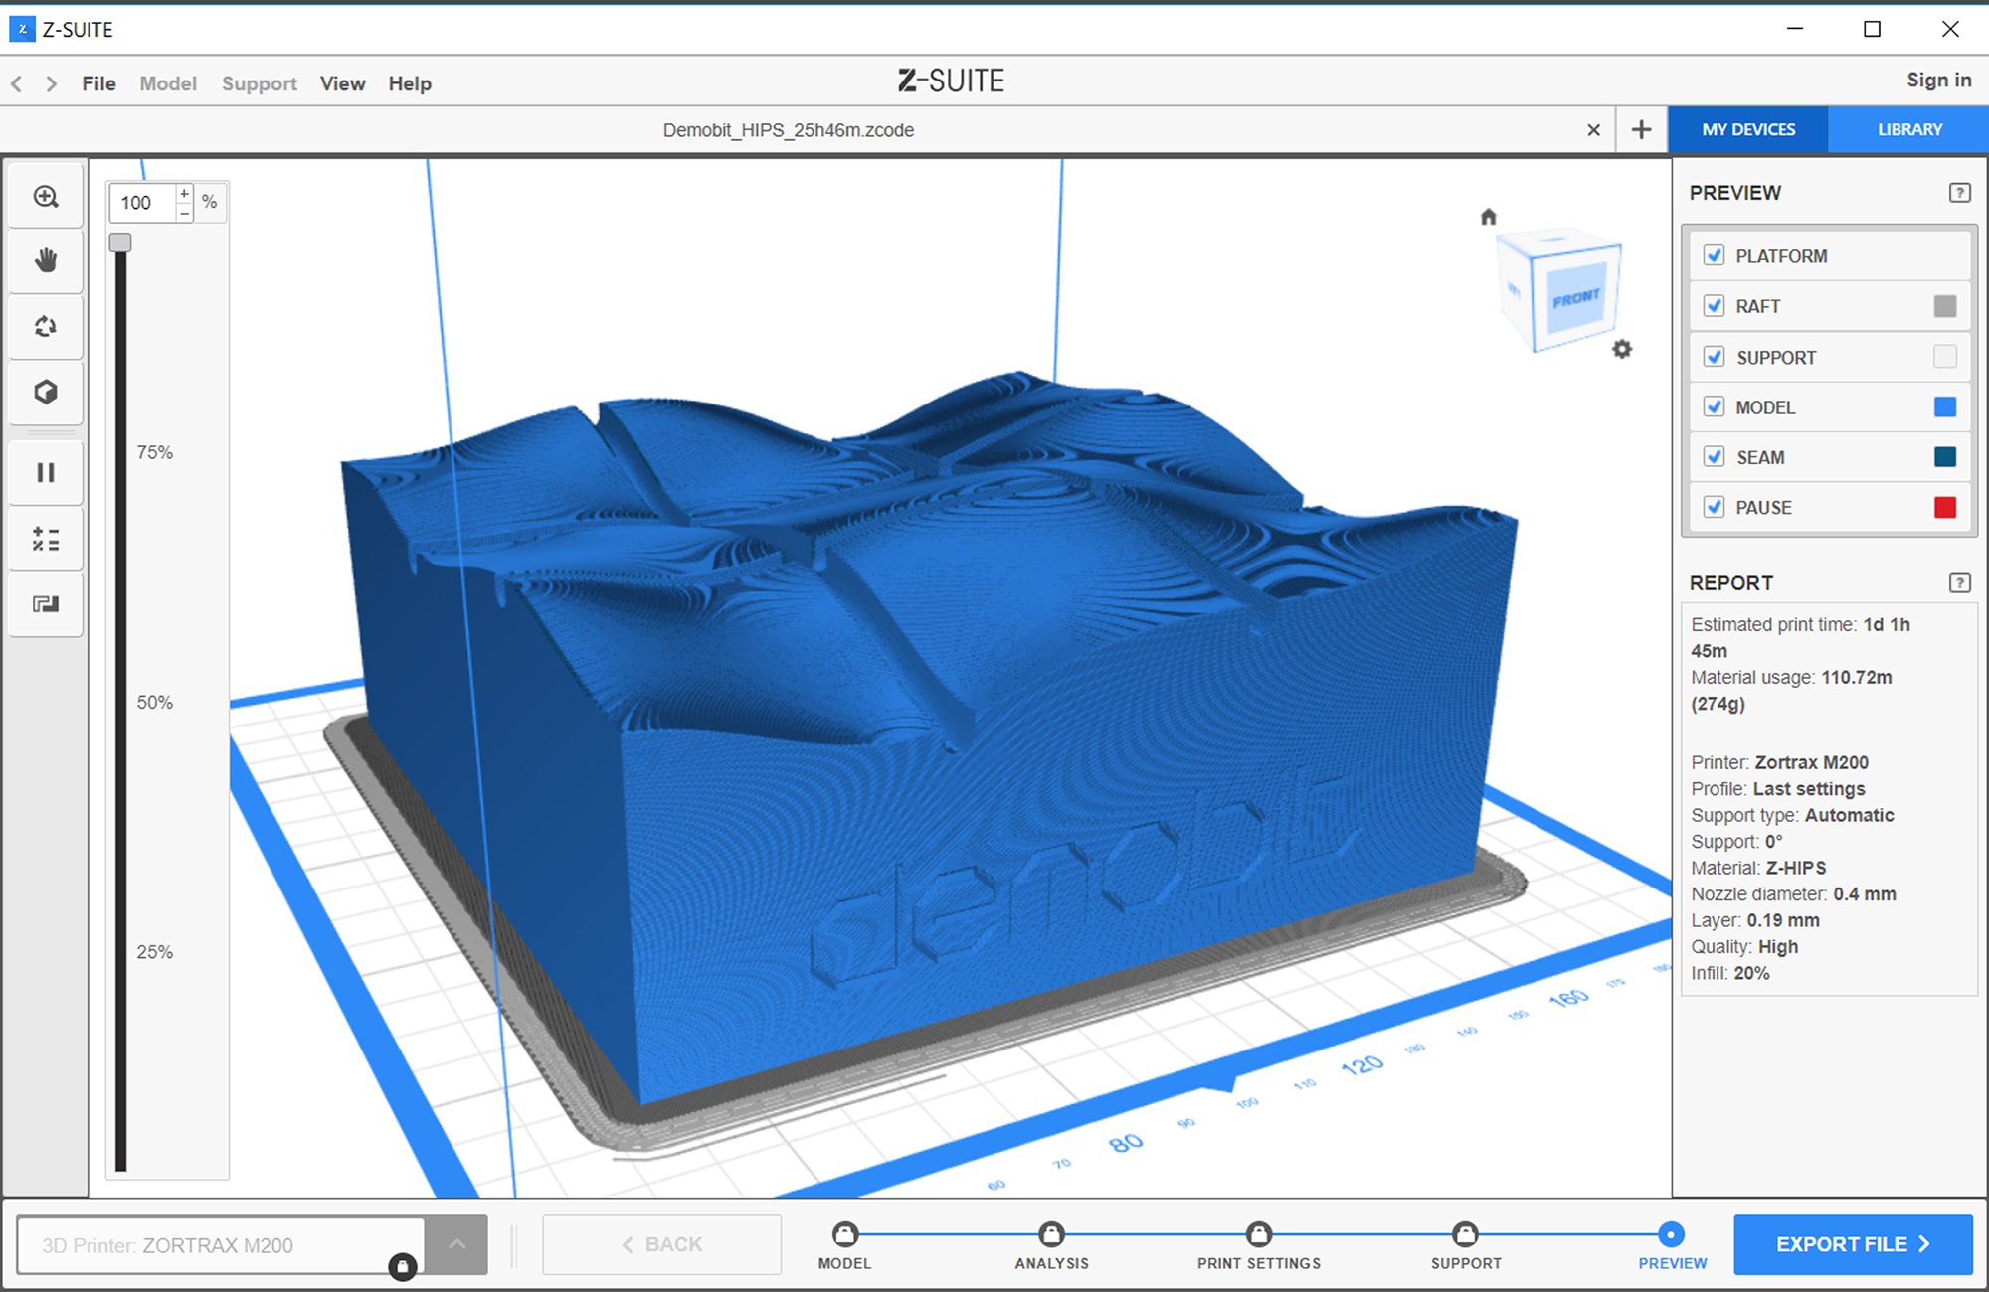Toggle the PLATFORM checkbox
The width and height of the screenshot is (1989, 1292).
[x=1714, y=255]
